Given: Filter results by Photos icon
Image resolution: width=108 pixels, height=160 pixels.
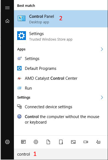Looking at the screenshot, I should (73, 142).
